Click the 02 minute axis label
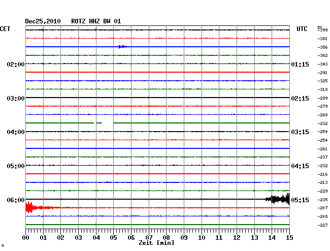 (x=60, y=238)
